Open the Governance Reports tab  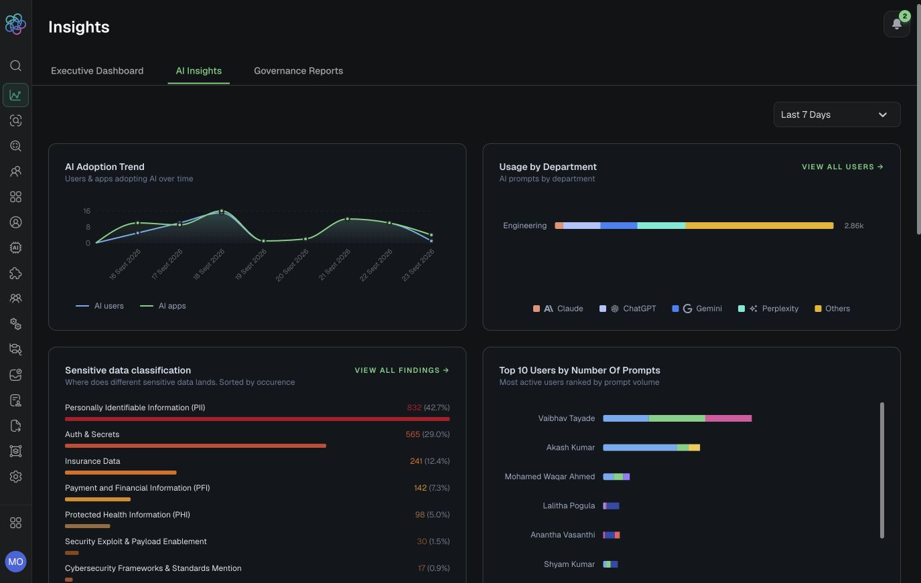coord(298,71)
